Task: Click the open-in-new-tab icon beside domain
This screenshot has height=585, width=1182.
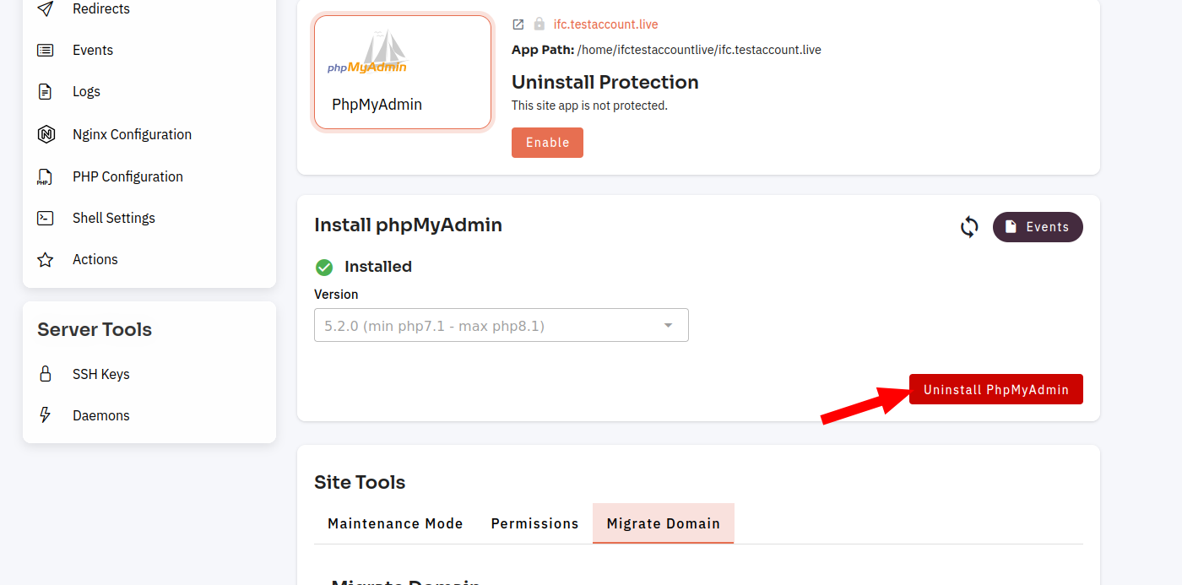Action: tap(518, 24)
